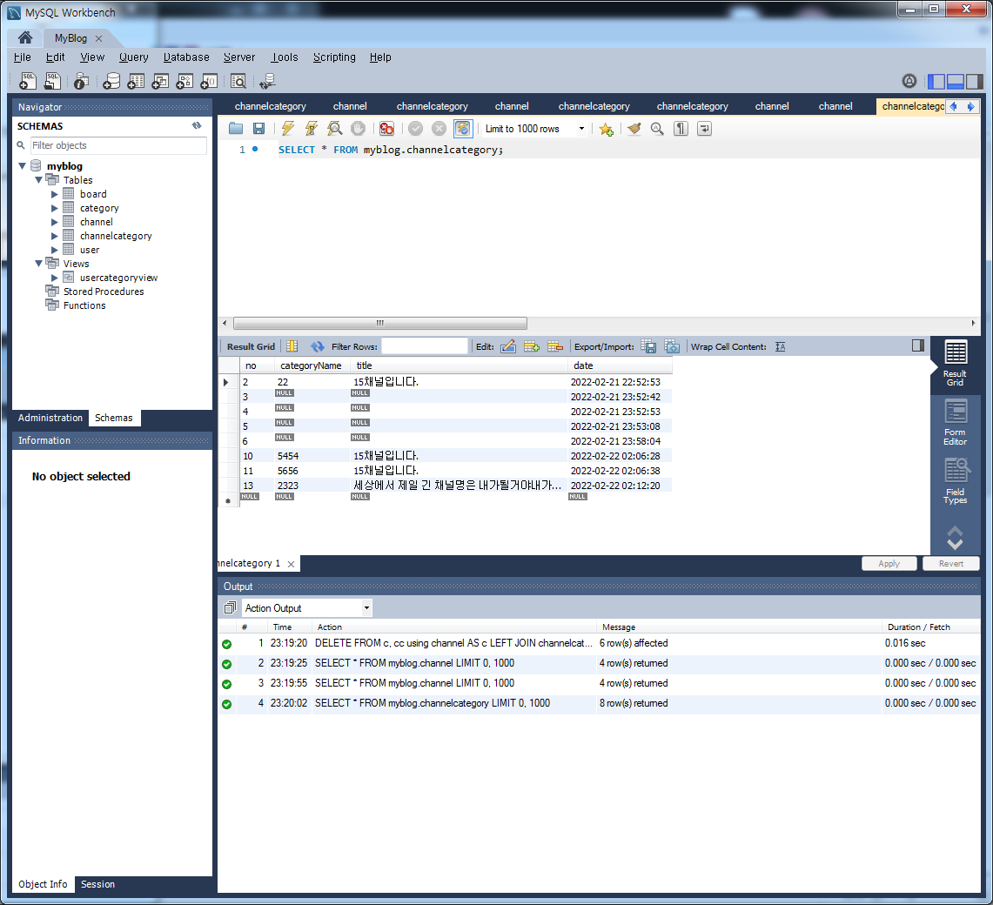993x905 pixels.
Task: Click the Filter Rows input field
Action: point(425,346)
